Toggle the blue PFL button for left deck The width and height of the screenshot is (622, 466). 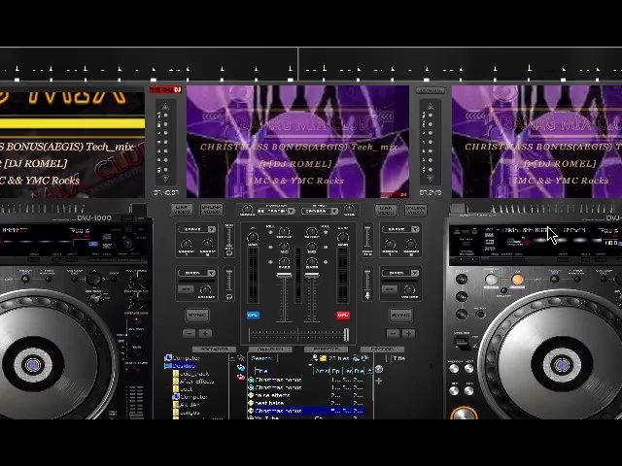pos(253,316)
